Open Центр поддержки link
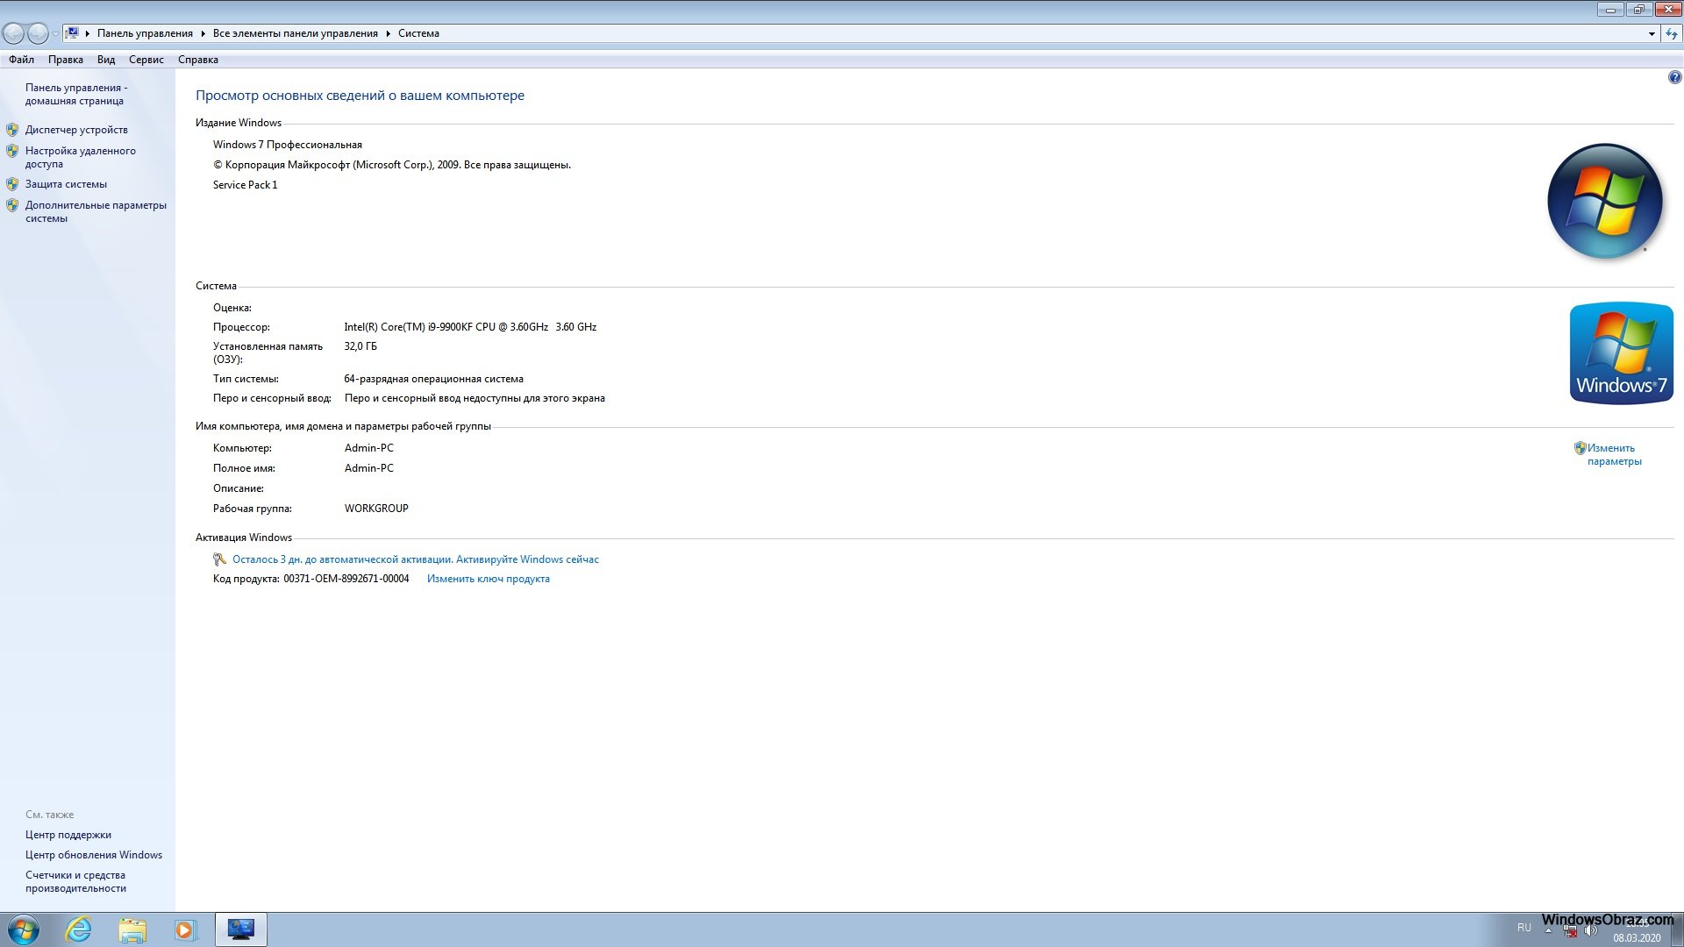Image resolution: width=1684 pixels, height=947 pixels. point(67,834)
